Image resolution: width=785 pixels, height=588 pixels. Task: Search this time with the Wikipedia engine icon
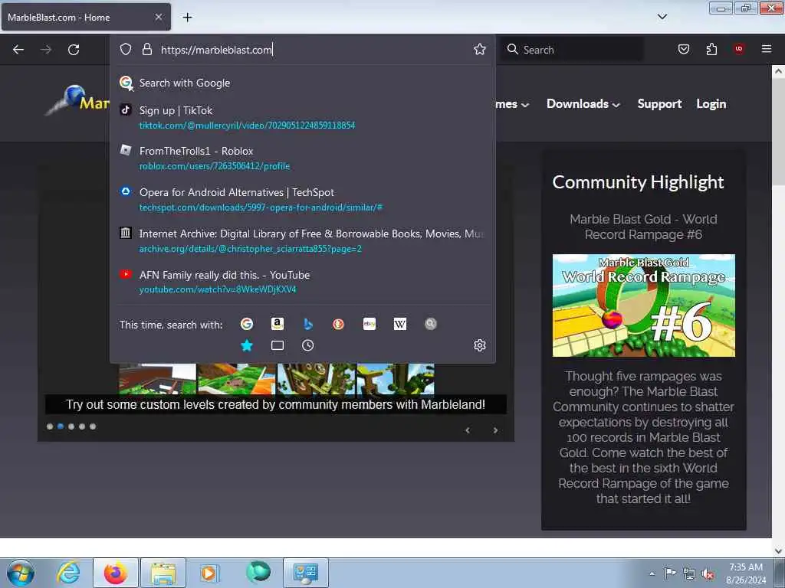tap(400, 324)
